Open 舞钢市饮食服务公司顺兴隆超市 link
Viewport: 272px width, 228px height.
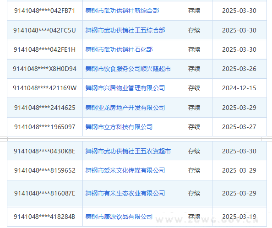point(128,69)
